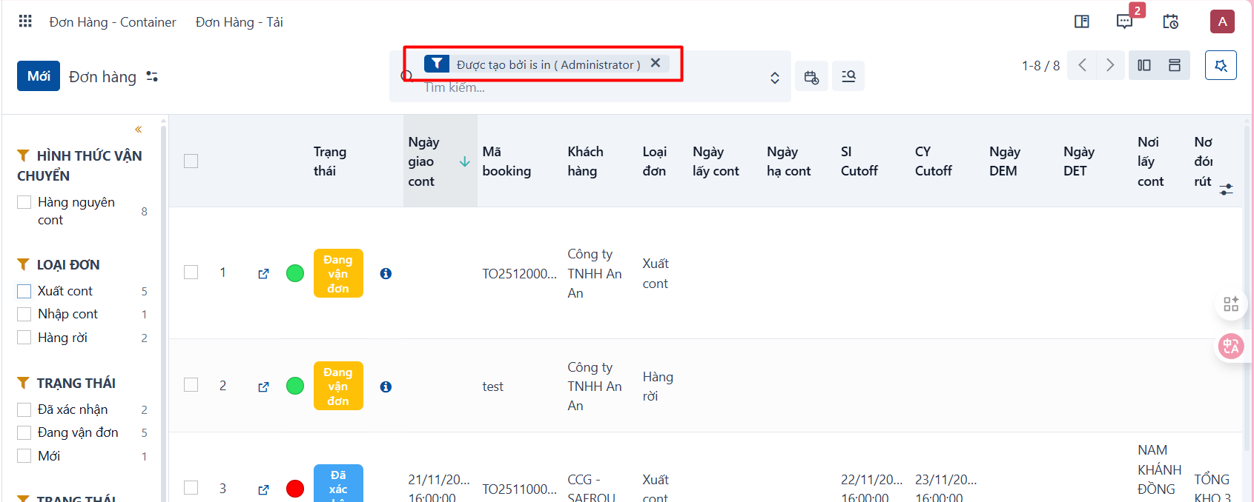The image size is (1254, 502).
Task: Sort by SI Cutoff column header
Action: tap(859, 161)
